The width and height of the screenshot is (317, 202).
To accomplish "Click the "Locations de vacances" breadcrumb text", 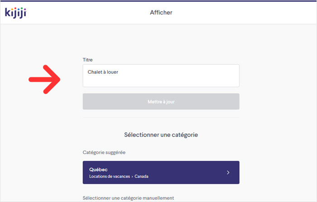I will (110, 176).
